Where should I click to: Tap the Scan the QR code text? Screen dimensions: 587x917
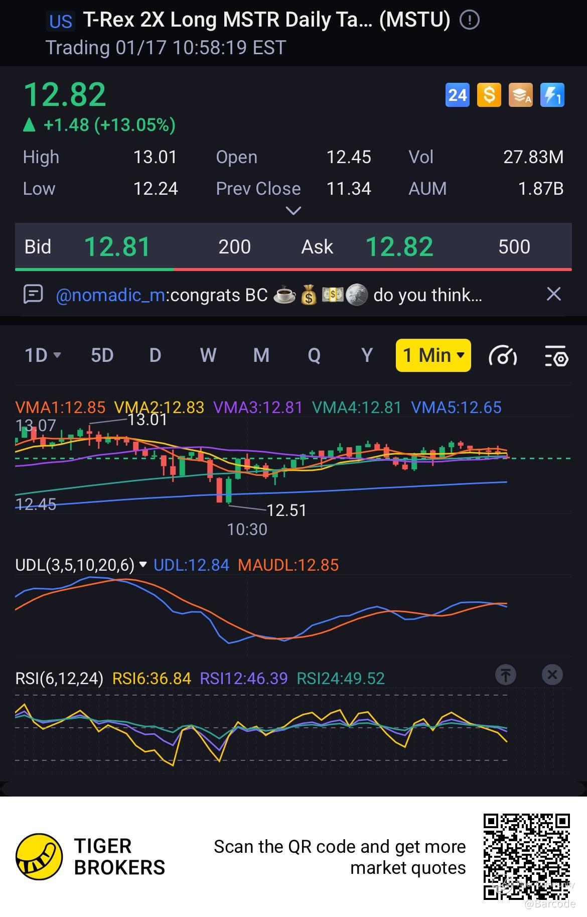(340, 857)
